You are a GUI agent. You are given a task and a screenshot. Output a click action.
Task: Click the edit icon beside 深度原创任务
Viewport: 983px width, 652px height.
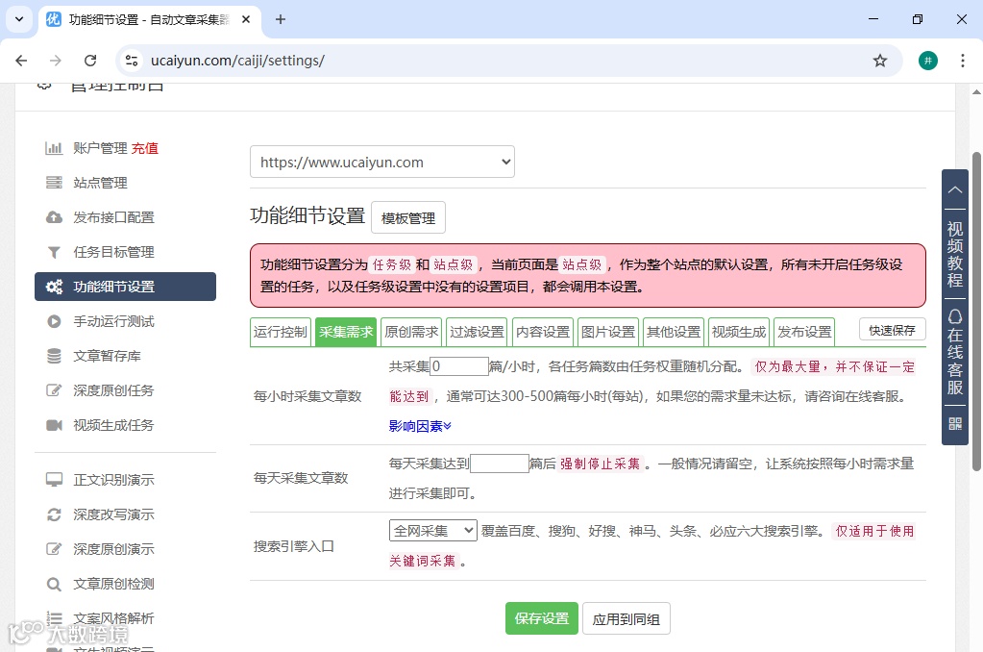pyautogui.click(x=54, y=390)
